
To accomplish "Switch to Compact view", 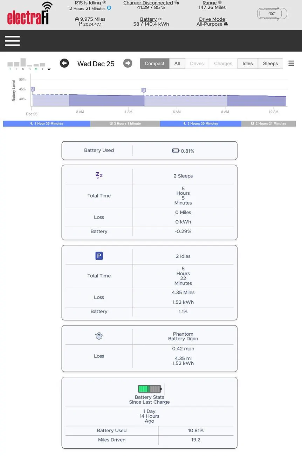I will pyautogui.click(x=155, y=63).
